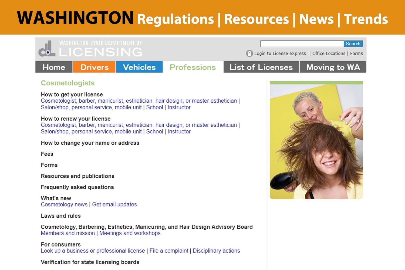405x270 pixels.
Task: Open Login to License eXpress link
Action: [280, 53]
